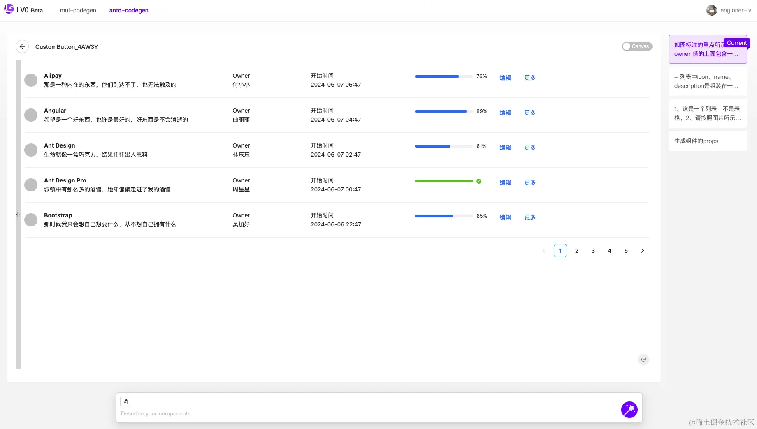Click the LV0 logo icon

coord(9,9)
